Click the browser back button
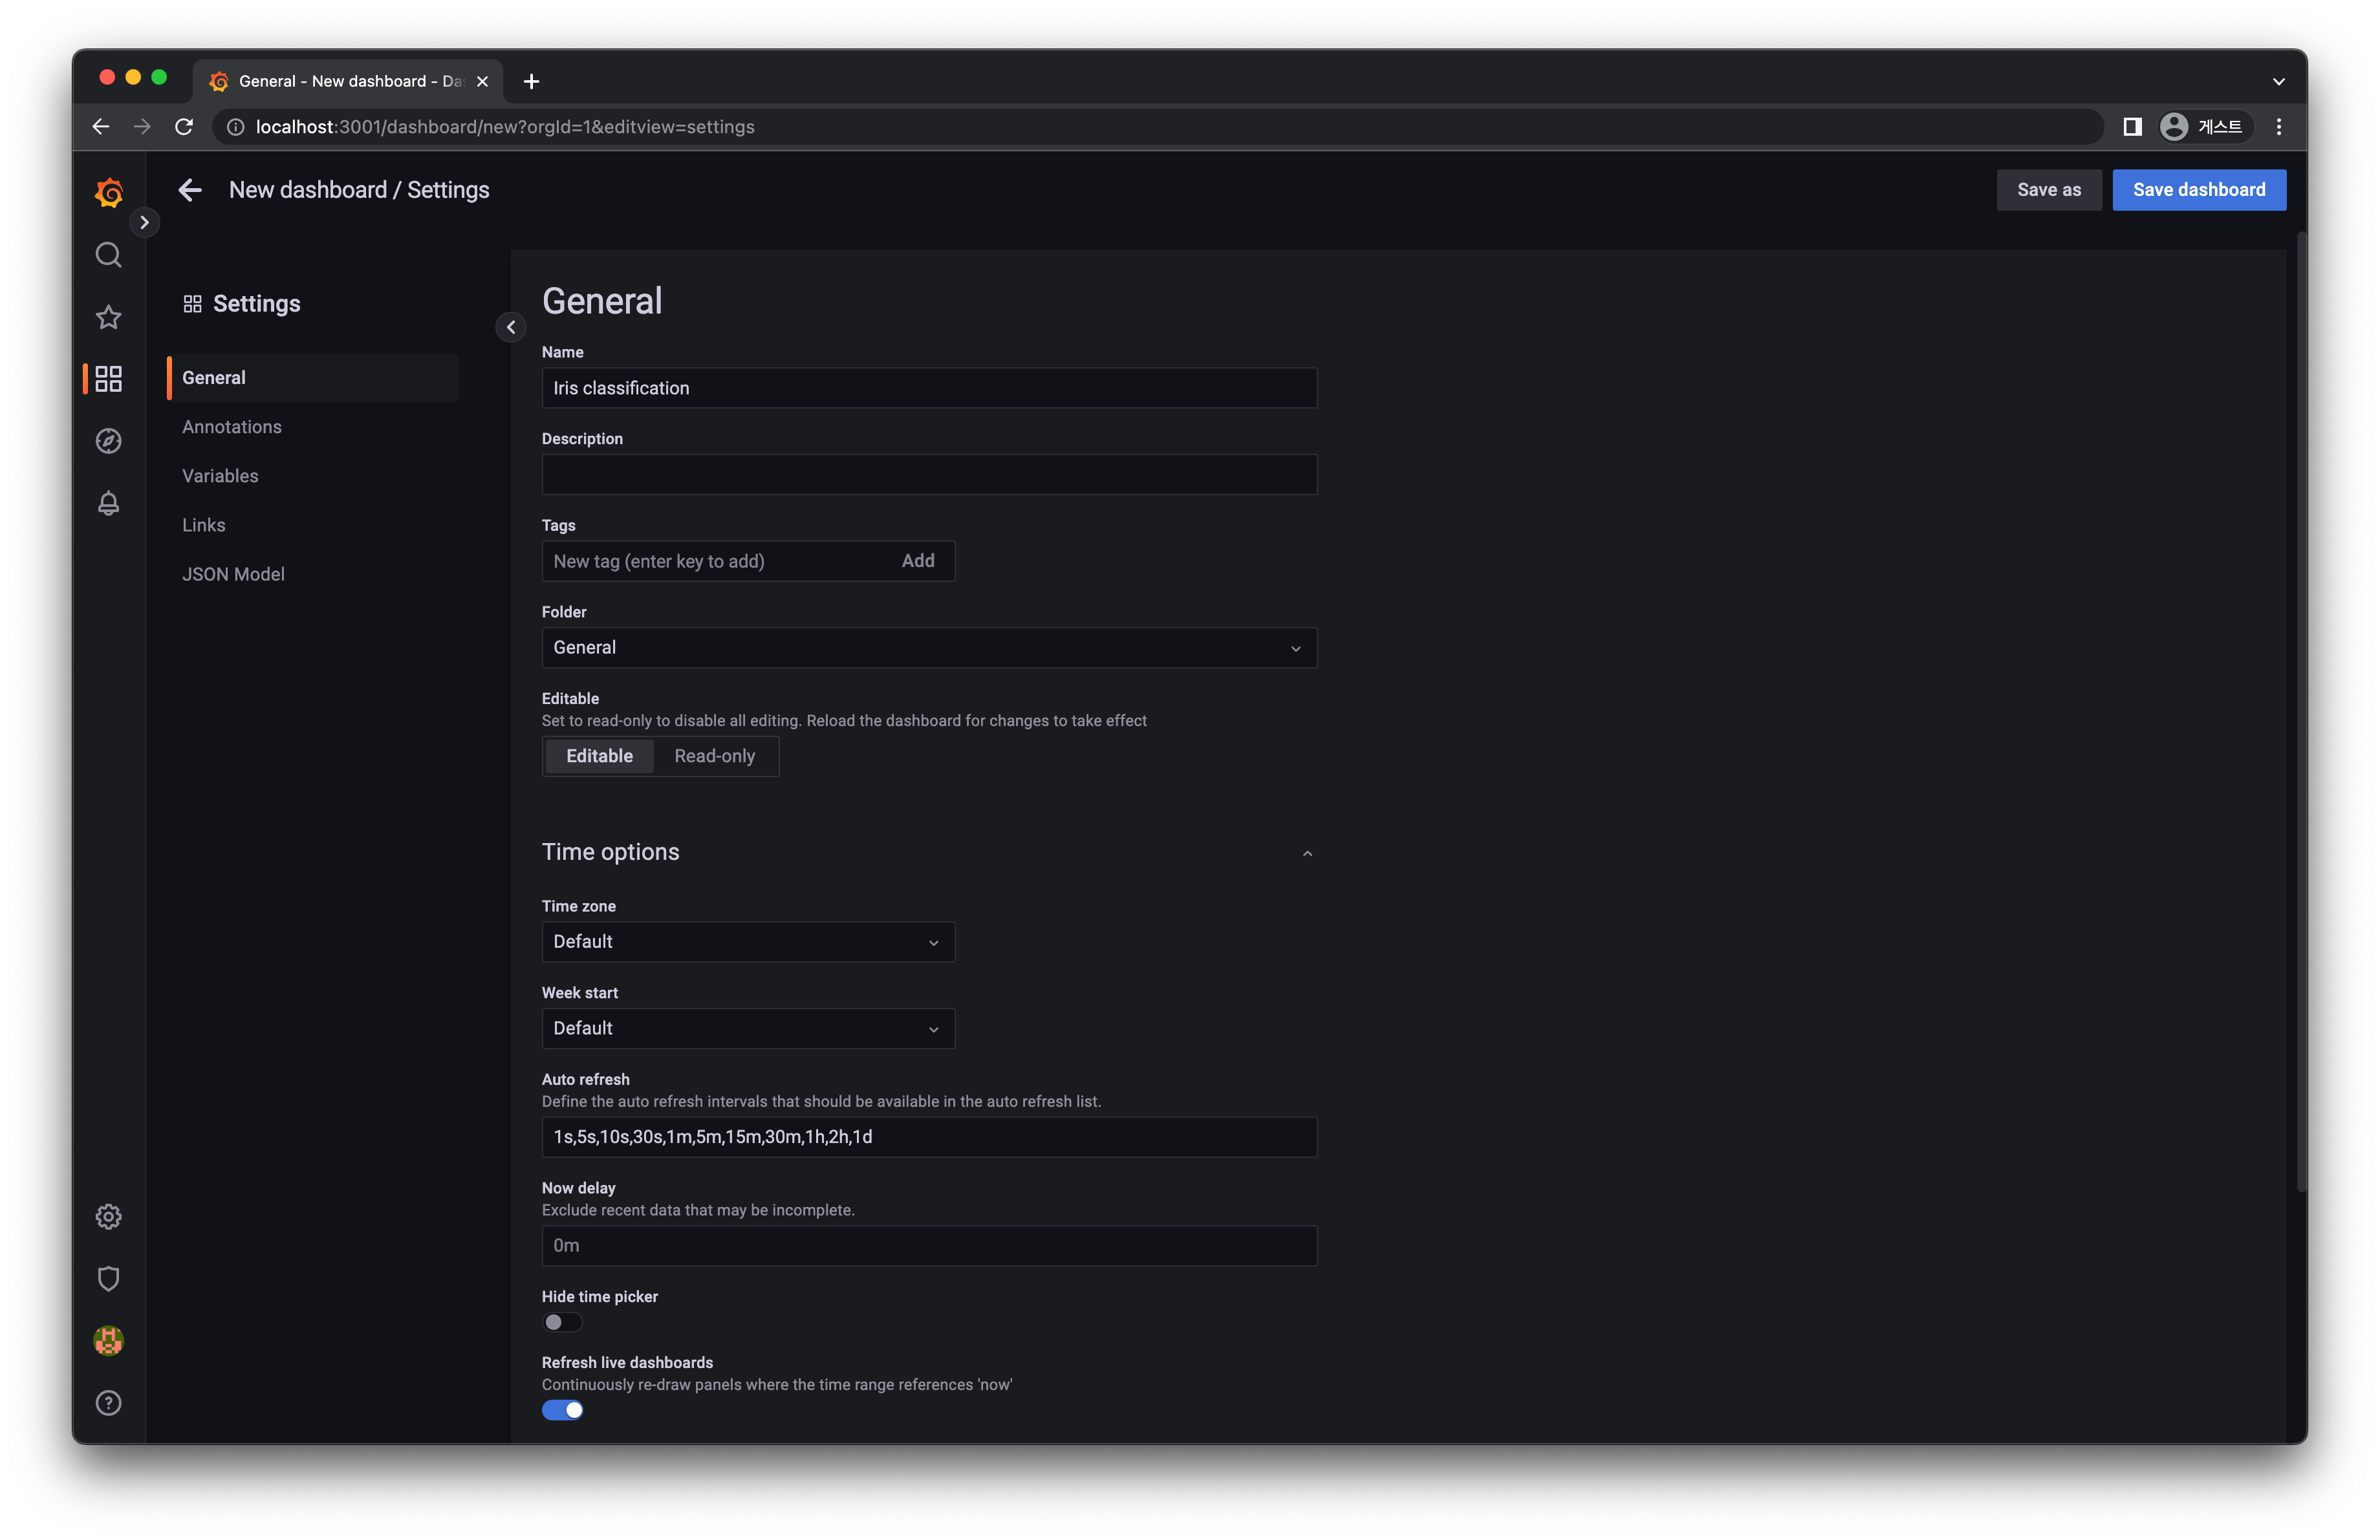The height and width of the screenshot is (1540, 2380). tap(101, 127)
